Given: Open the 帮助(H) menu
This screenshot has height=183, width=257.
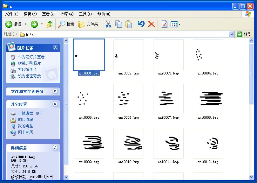Looking at the screenshot, I should 104,14.
